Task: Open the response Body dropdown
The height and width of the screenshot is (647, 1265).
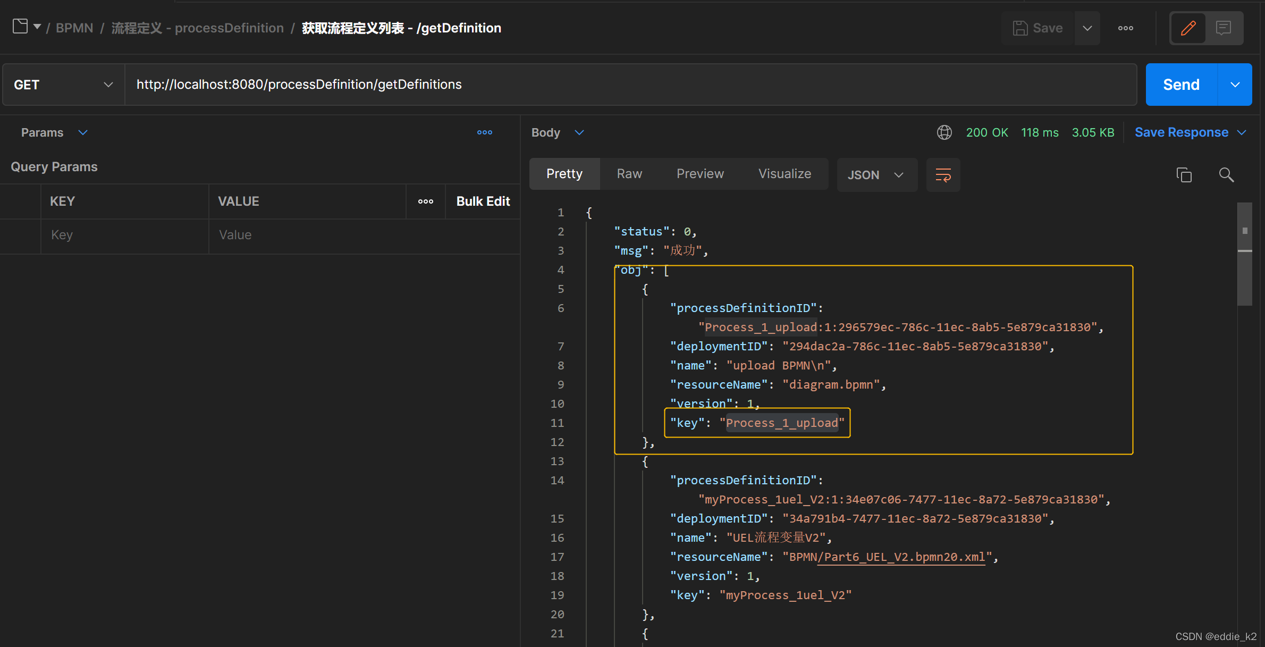Action: [557, 132]
